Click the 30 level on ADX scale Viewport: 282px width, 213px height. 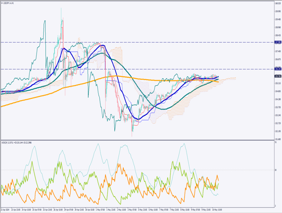276,170
